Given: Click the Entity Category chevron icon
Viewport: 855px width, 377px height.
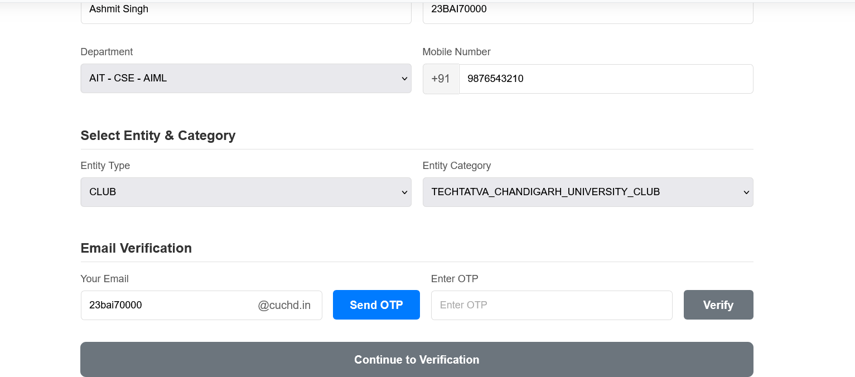Looking at the screenshot, I should point(746,192).
